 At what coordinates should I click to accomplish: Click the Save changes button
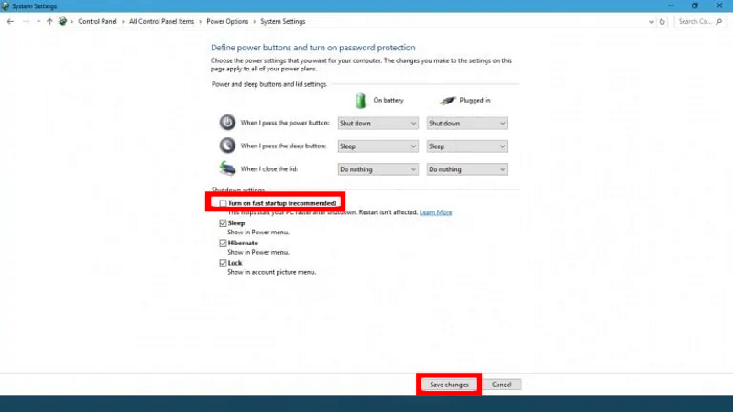click(x=449, y=385)
